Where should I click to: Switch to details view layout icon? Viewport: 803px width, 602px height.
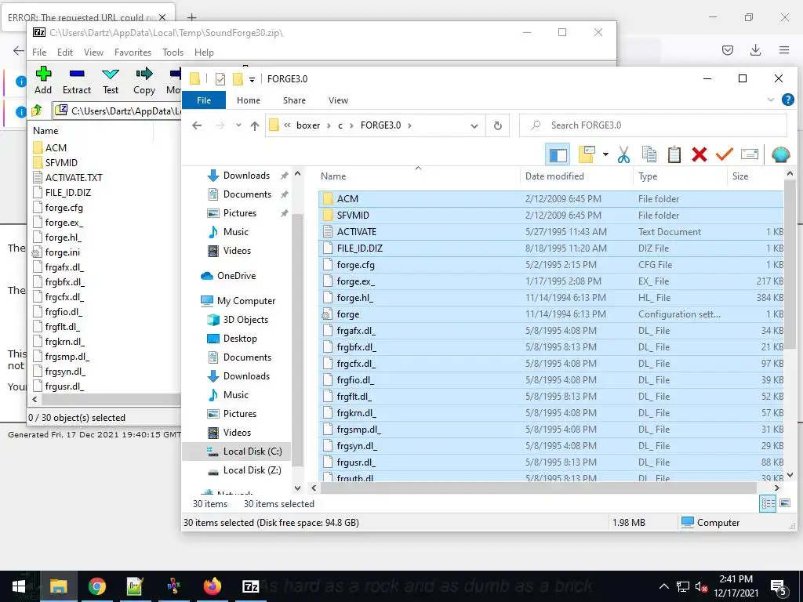pos(768,504)
